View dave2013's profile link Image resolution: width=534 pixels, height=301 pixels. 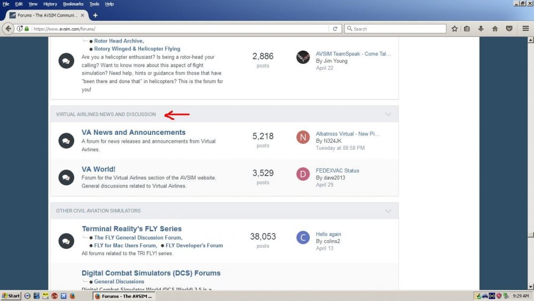(334, 178)
